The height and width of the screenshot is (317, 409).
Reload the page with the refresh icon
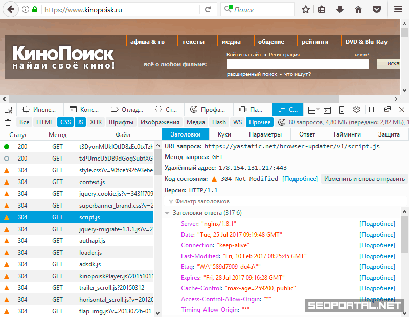point(208,9)
